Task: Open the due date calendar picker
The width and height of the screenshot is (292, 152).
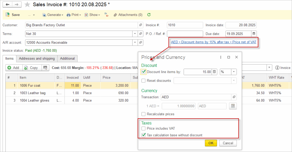Action: coord(254,34)
